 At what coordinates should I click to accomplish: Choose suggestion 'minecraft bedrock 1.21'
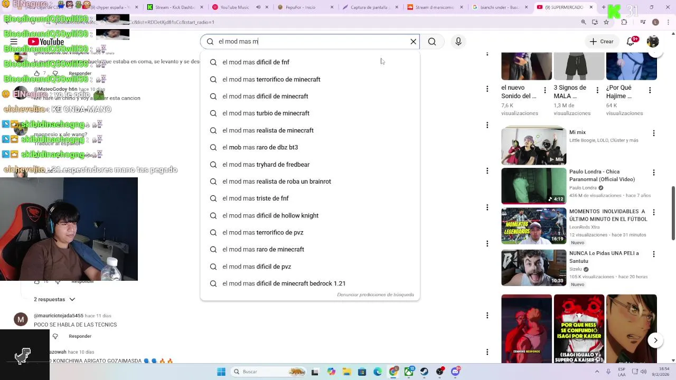point(310,283)
